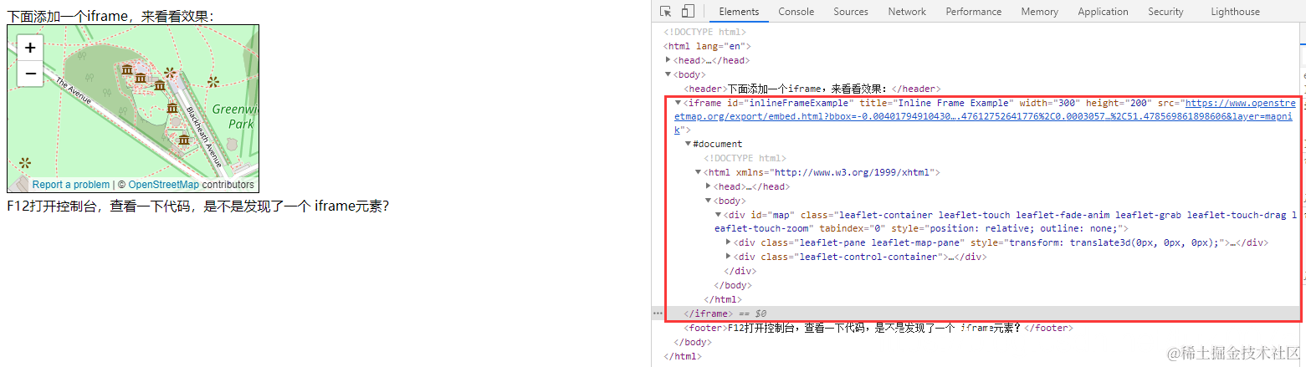This screenshot has width=1306, height=367.
Task: Open the Report a problem link on map
Action: pos(71,185)
